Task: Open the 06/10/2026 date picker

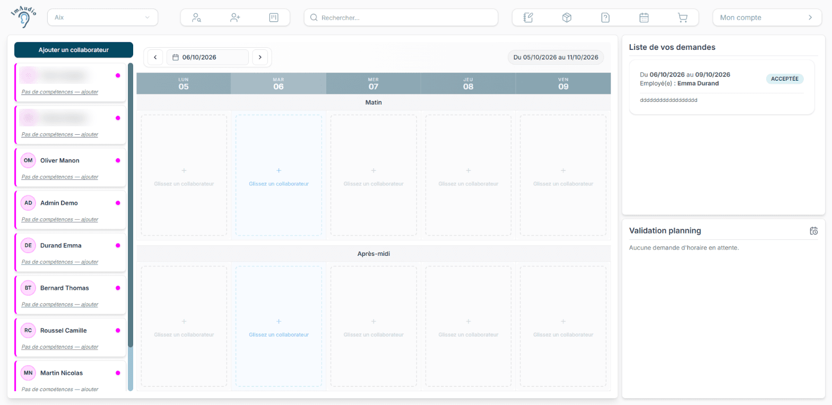Action: pos(207,57)
